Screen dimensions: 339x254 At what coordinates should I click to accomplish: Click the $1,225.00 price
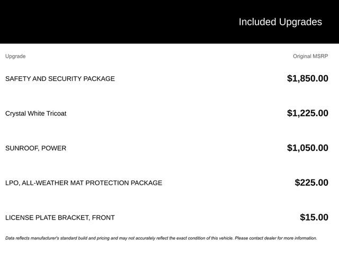coord(307,113)
